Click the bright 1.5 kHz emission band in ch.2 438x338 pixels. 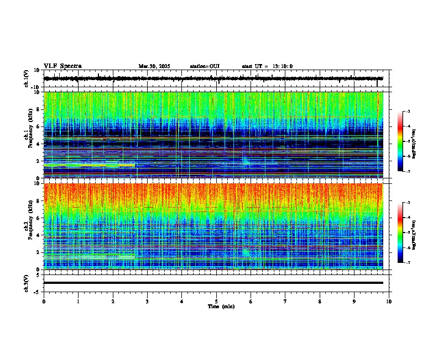tap(90, 257)
